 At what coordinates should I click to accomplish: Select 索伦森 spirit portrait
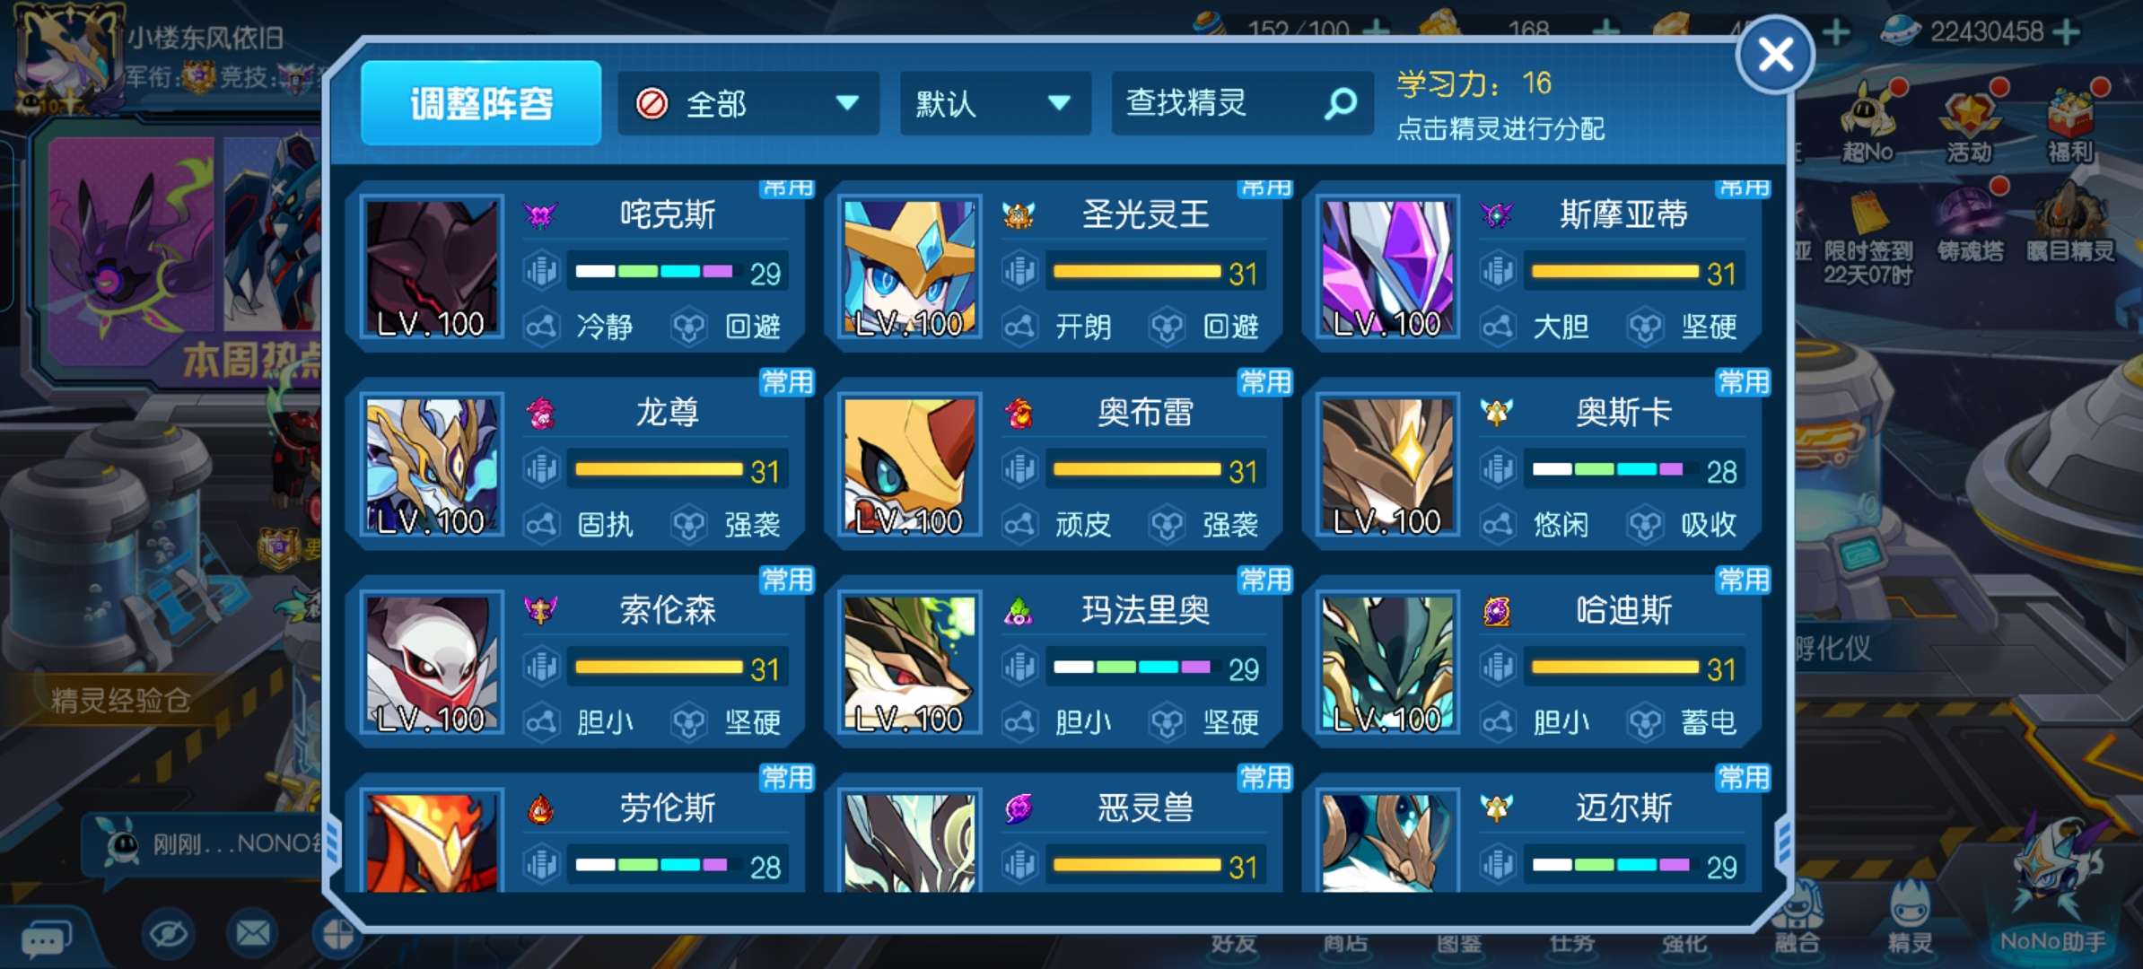432,663
